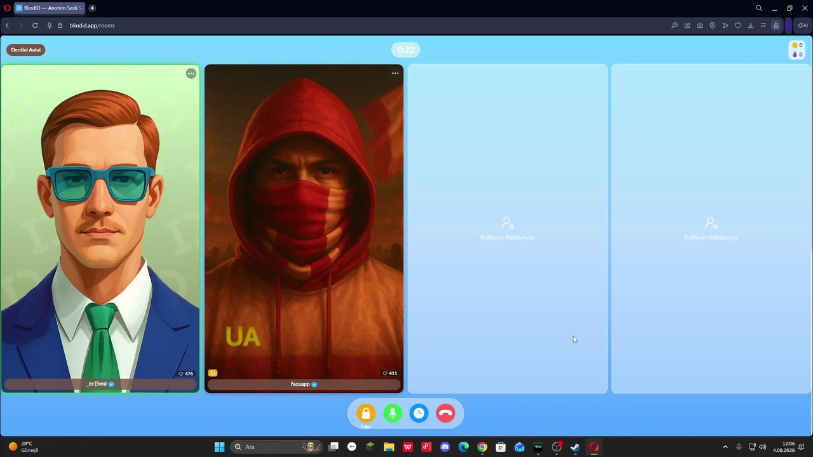Click the blue clock button in call controls

click(x=419, y=413)
